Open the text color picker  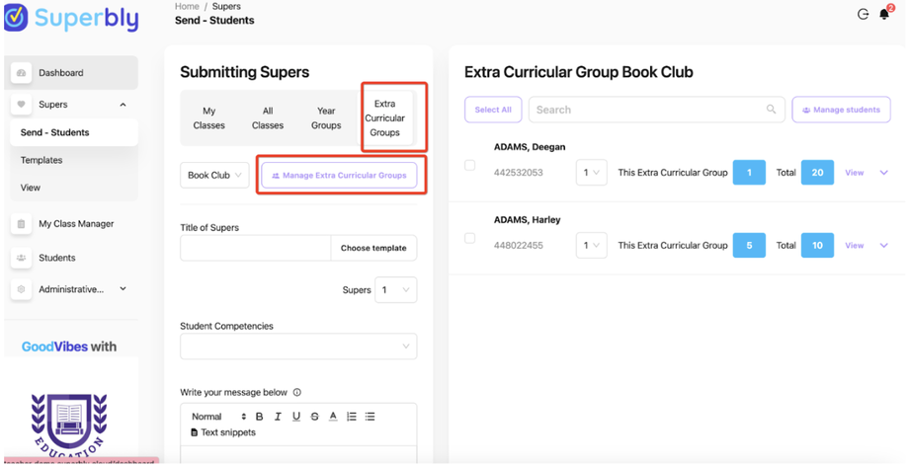tap(333, 417)
